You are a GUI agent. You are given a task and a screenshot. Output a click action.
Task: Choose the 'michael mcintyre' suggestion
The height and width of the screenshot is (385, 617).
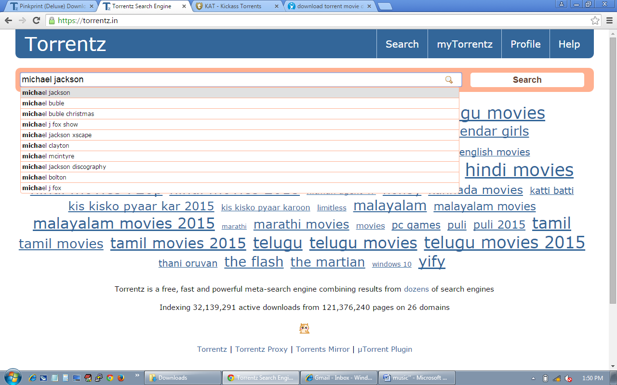click(x=240, y=156)
